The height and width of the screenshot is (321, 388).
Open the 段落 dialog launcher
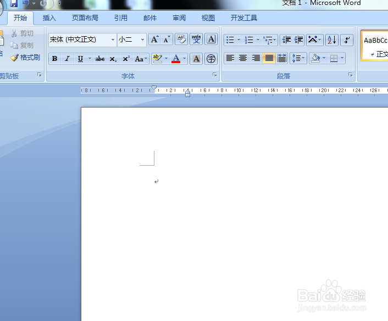(x=351, y=75)
